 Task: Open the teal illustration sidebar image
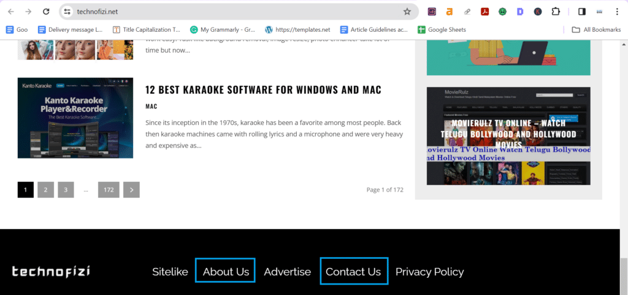click(508, 58)
